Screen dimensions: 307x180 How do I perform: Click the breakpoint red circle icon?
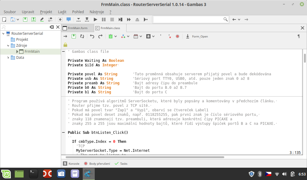point(177,36)
